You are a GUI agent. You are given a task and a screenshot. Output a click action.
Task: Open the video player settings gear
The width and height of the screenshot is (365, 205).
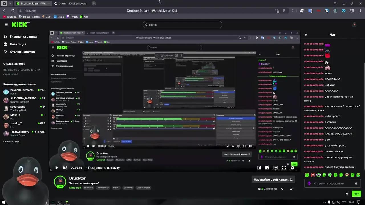point(292,168)
